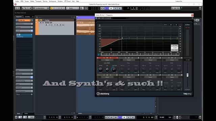Open the Low Shelf filter type dropdown on band 1
Screen dimensions: 216x121
coord(107,63)
